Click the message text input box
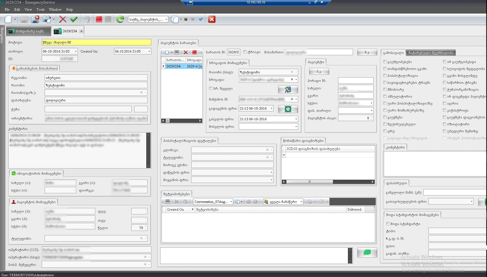487x277 pixels. [254, 256]
